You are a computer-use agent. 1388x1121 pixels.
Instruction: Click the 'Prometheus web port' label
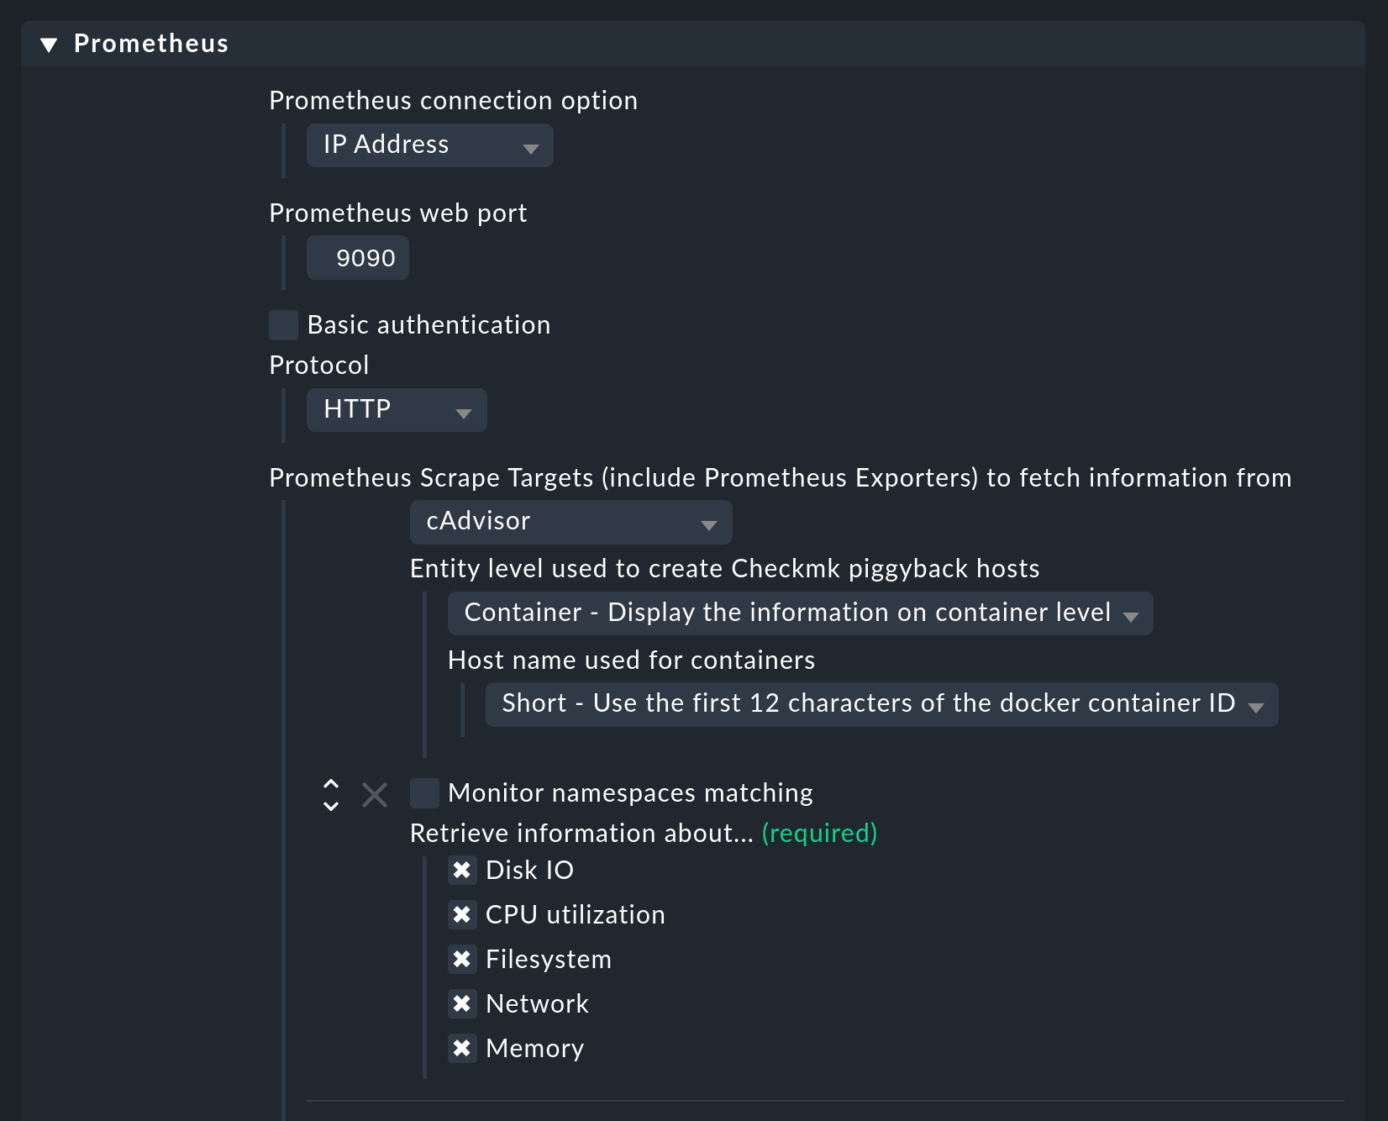click(x=397, y=213)
